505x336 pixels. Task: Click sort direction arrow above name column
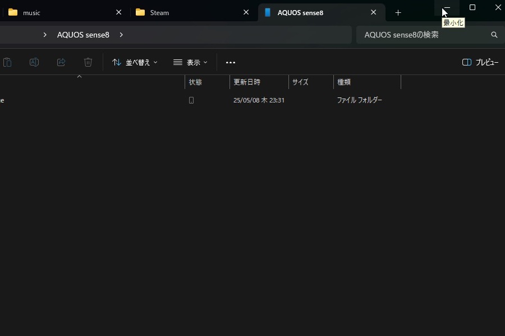pos(79,77)
